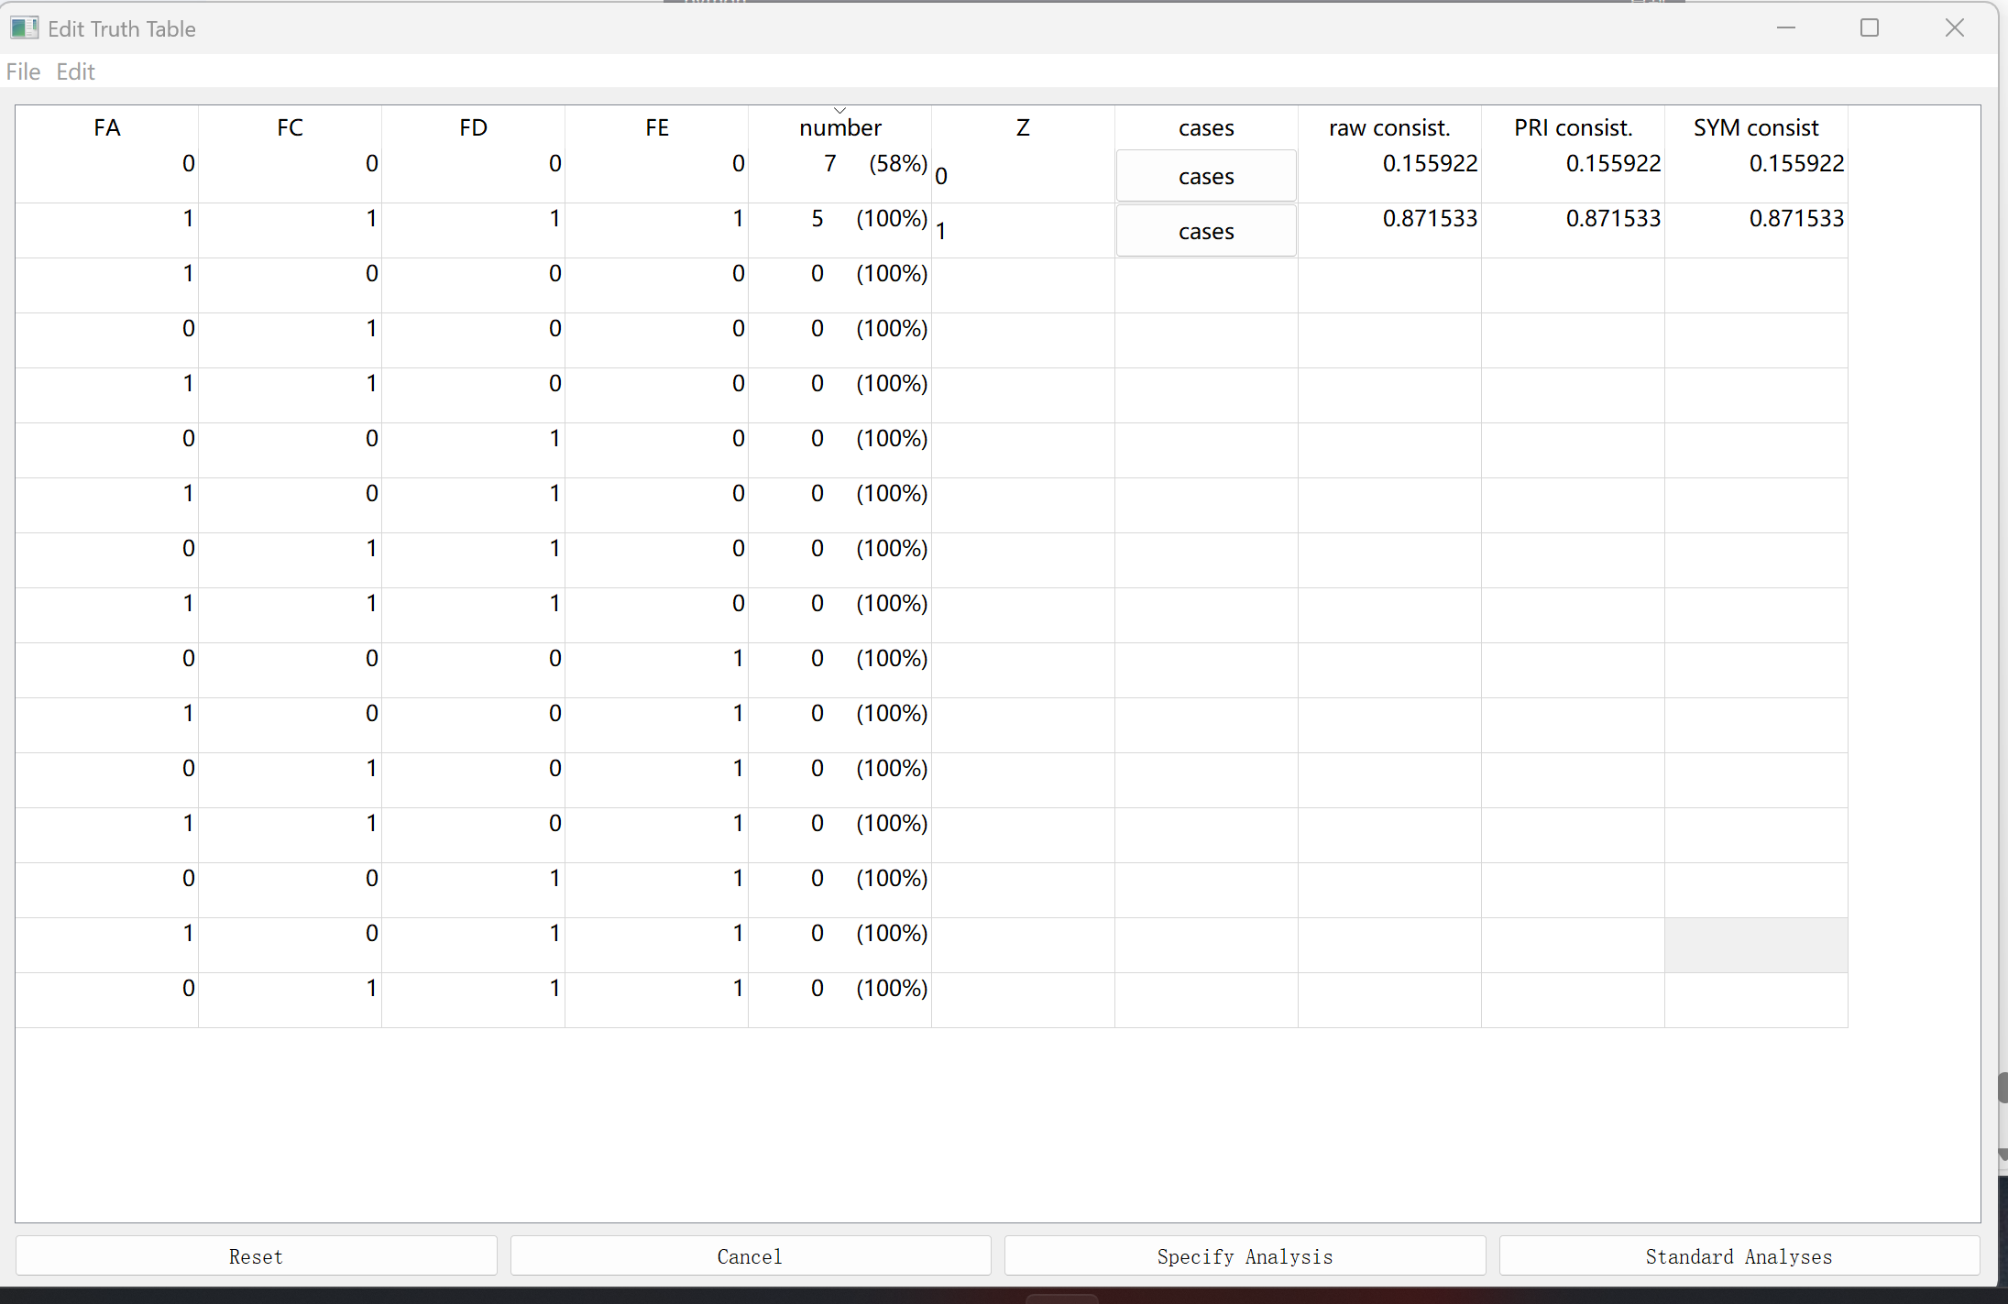
Task: Show cases for the second row
Action: tap(1205, 231)
